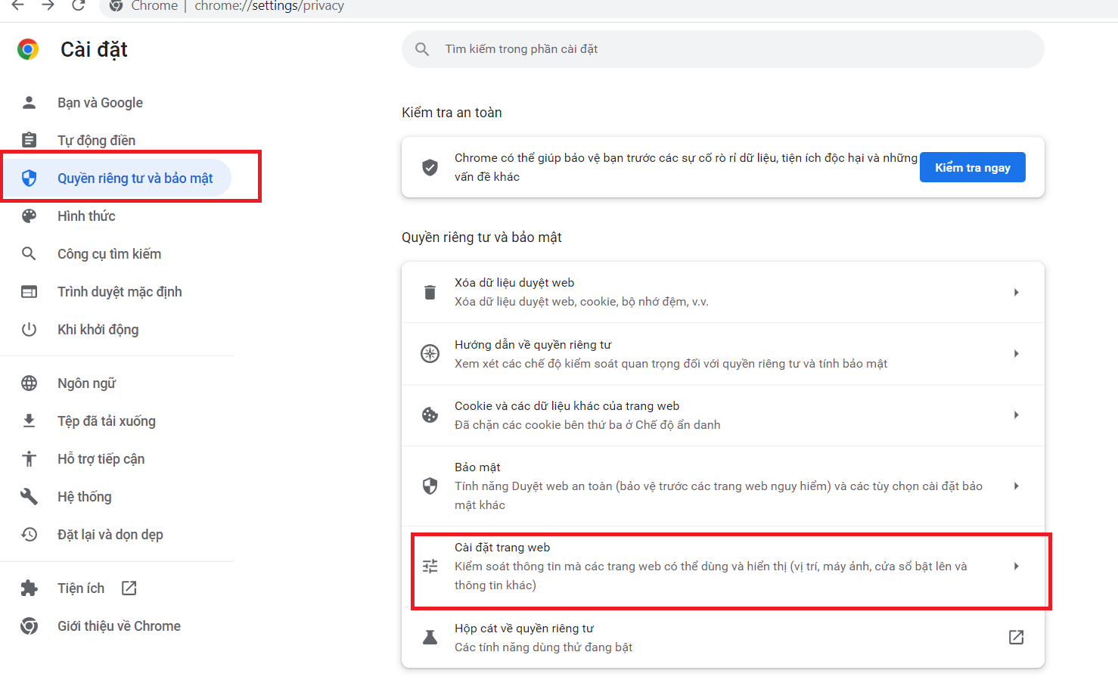Expand the Cookie và các dữ liệu khác arrow
The width and height of the screenshot is (1118, 683).
1016,414
